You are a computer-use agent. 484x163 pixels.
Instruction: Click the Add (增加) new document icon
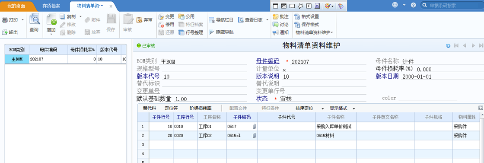[x=51, y=19]
